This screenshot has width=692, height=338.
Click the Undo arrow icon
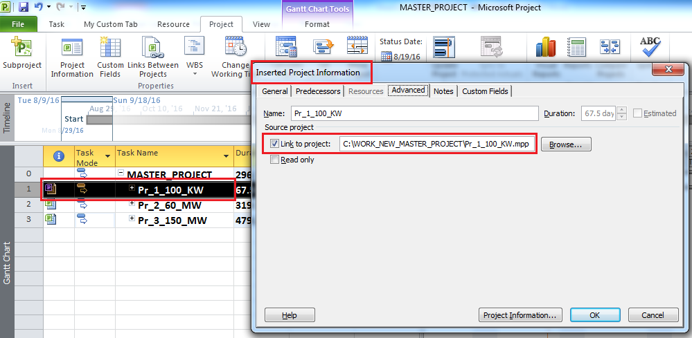coord(37,7)
